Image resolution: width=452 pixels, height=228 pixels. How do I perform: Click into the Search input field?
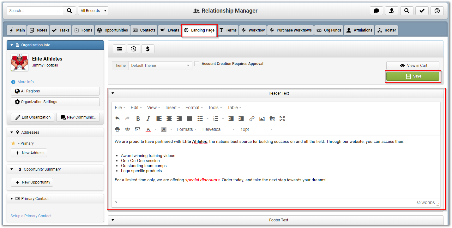pyautogui.click(x=35, y=11)
